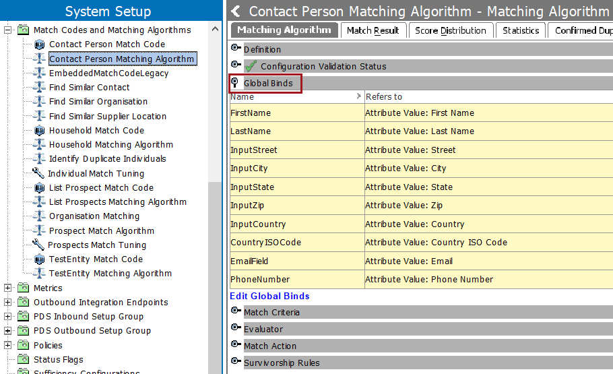Click the Edit Global Binds link
Viewport: 613px width, 374px height.
[269, 296]
